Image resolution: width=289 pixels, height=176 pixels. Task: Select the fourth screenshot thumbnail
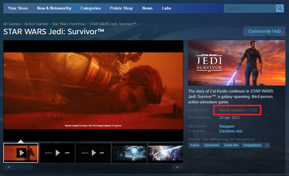[129, 153]
